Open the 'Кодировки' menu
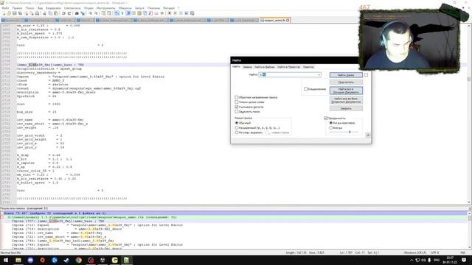The width and height of the screenshot is (472, 265). pos(53,8)
